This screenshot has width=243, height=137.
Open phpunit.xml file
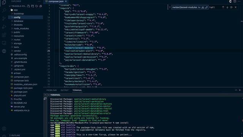[20, 96]
